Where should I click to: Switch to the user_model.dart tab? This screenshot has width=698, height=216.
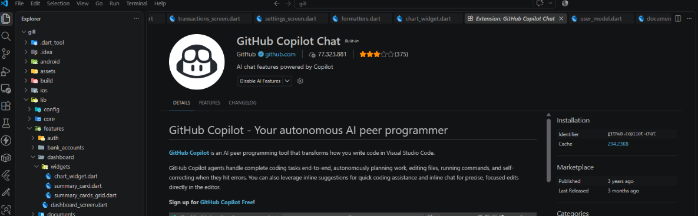point(600,19)
